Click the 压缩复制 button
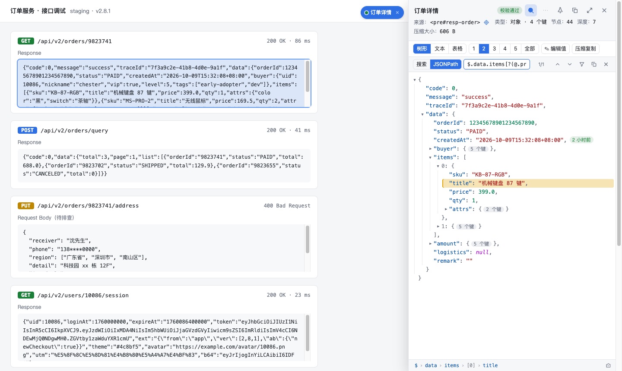 point(586,49)
